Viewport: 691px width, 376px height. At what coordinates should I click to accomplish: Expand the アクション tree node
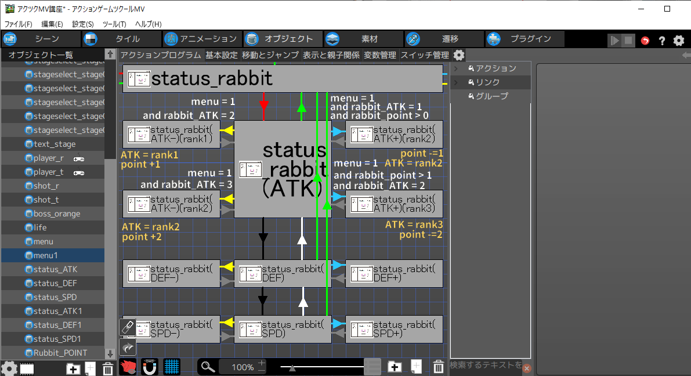455,68
